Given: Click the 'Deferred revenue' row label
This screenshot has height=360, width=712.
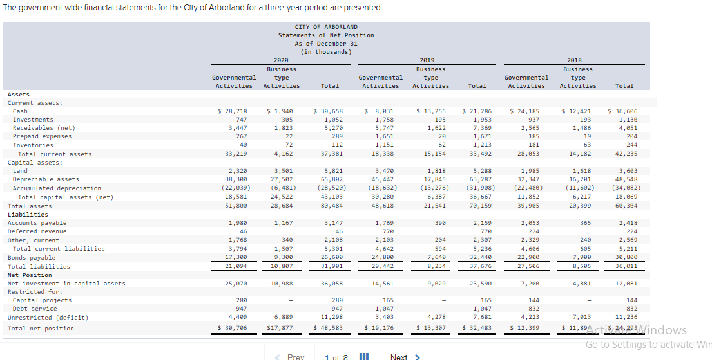Looking at the screenshot, I should (37, 231).
